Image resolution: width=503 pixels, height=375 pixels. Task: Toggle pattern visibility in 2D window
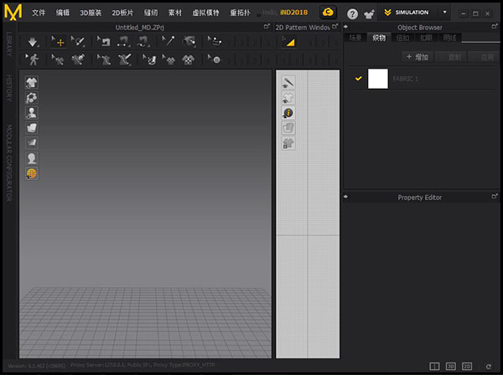pyautogui.click(x=288, y=98)
